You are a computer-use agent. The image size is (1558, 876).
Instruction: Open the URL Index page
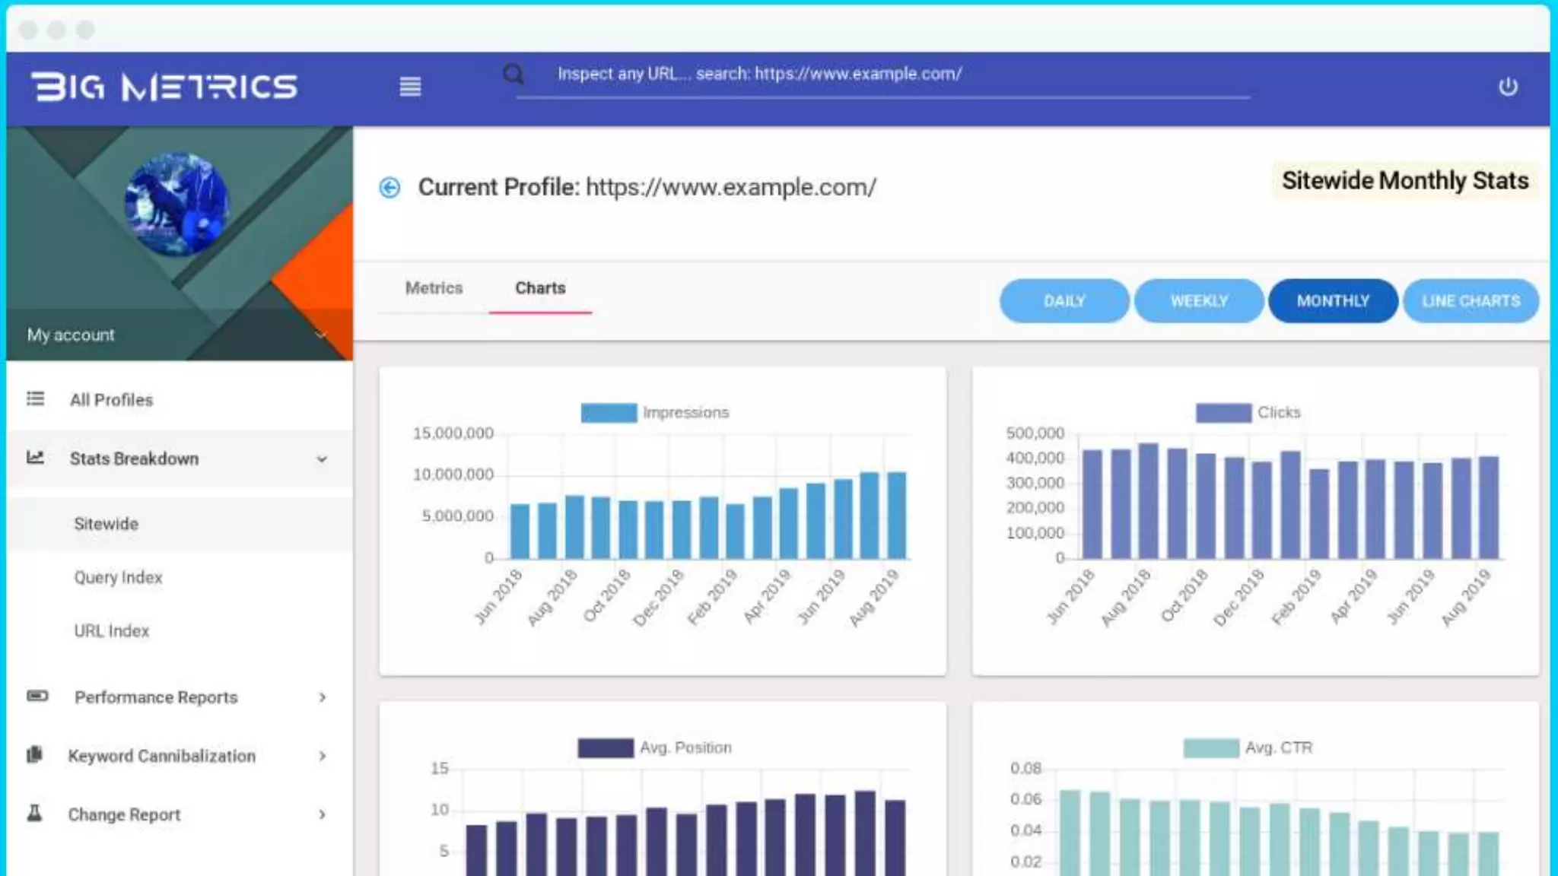111,630
